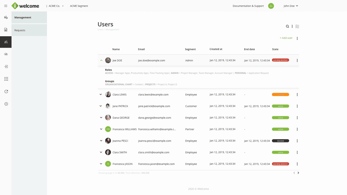Click the Add user button
This screenshot has width=347, height=195.
(x=286, y=38)
